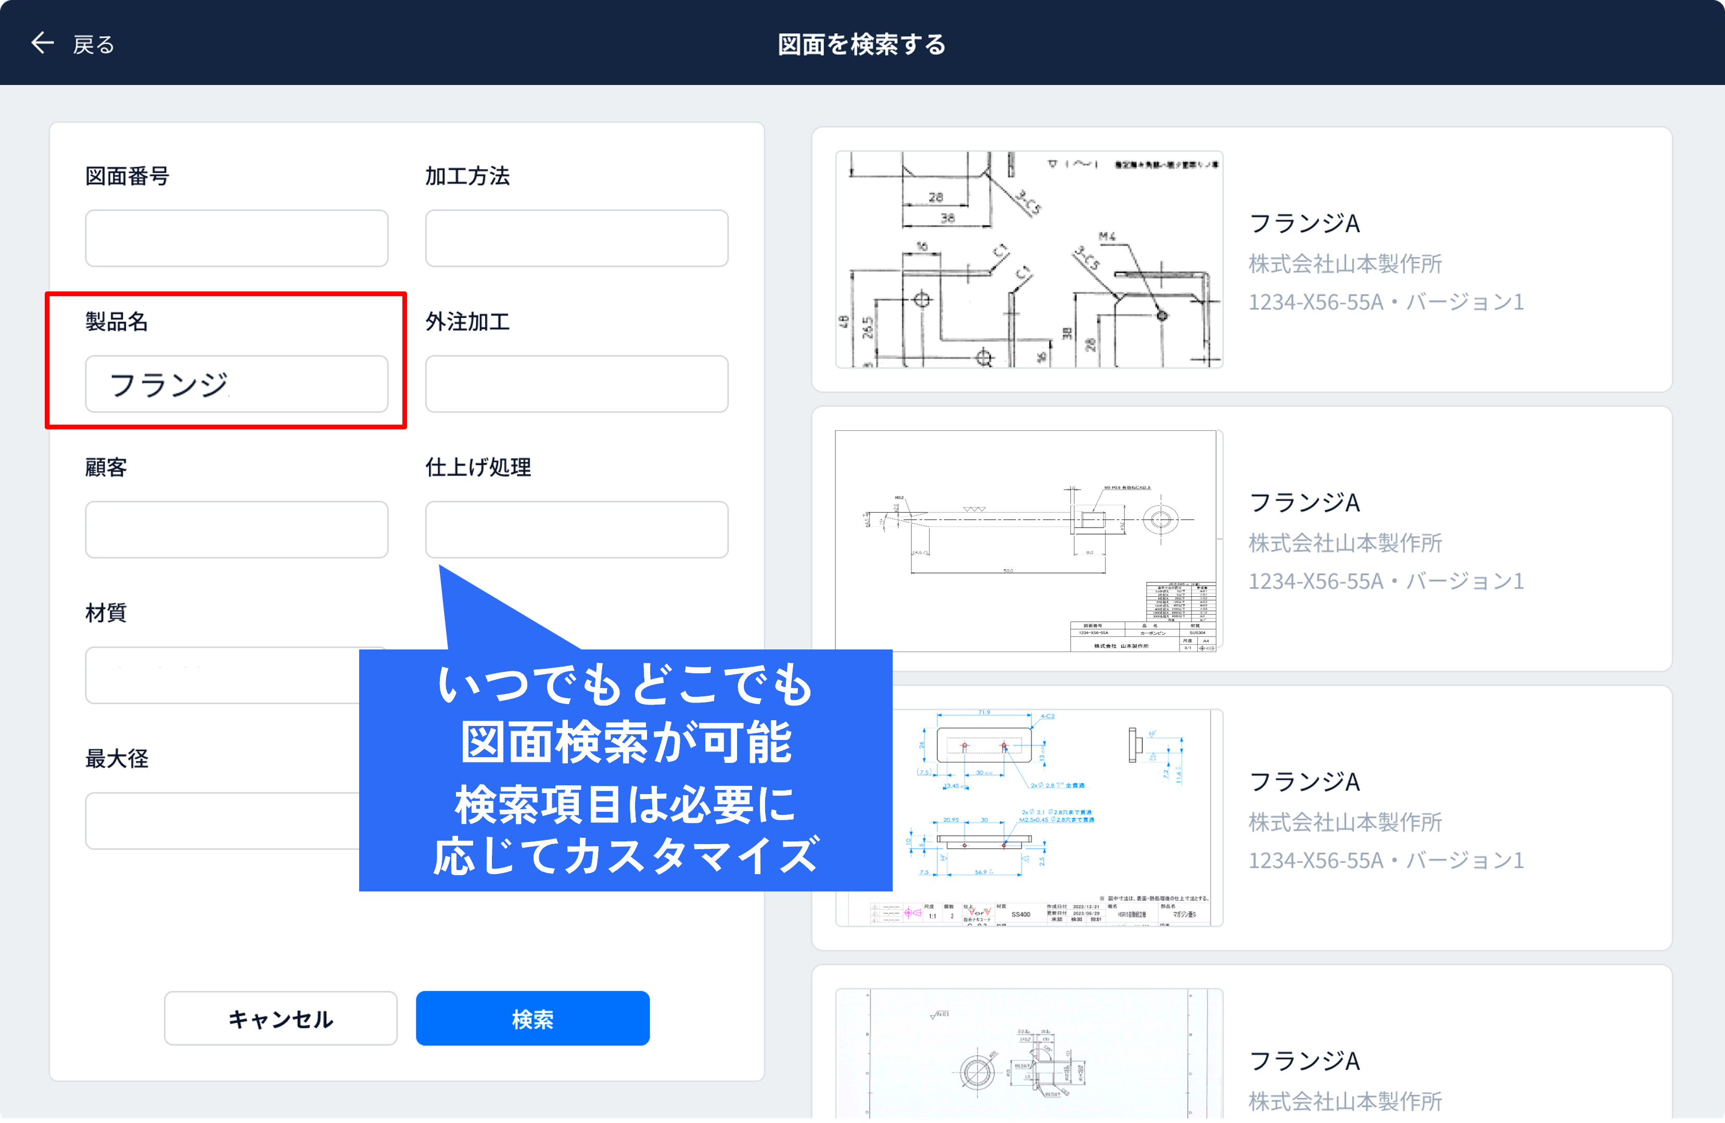The height and width of the screenshot is (1123, 1725).
Task: Click the 図面番号 input field
Action: pos(236,238)
